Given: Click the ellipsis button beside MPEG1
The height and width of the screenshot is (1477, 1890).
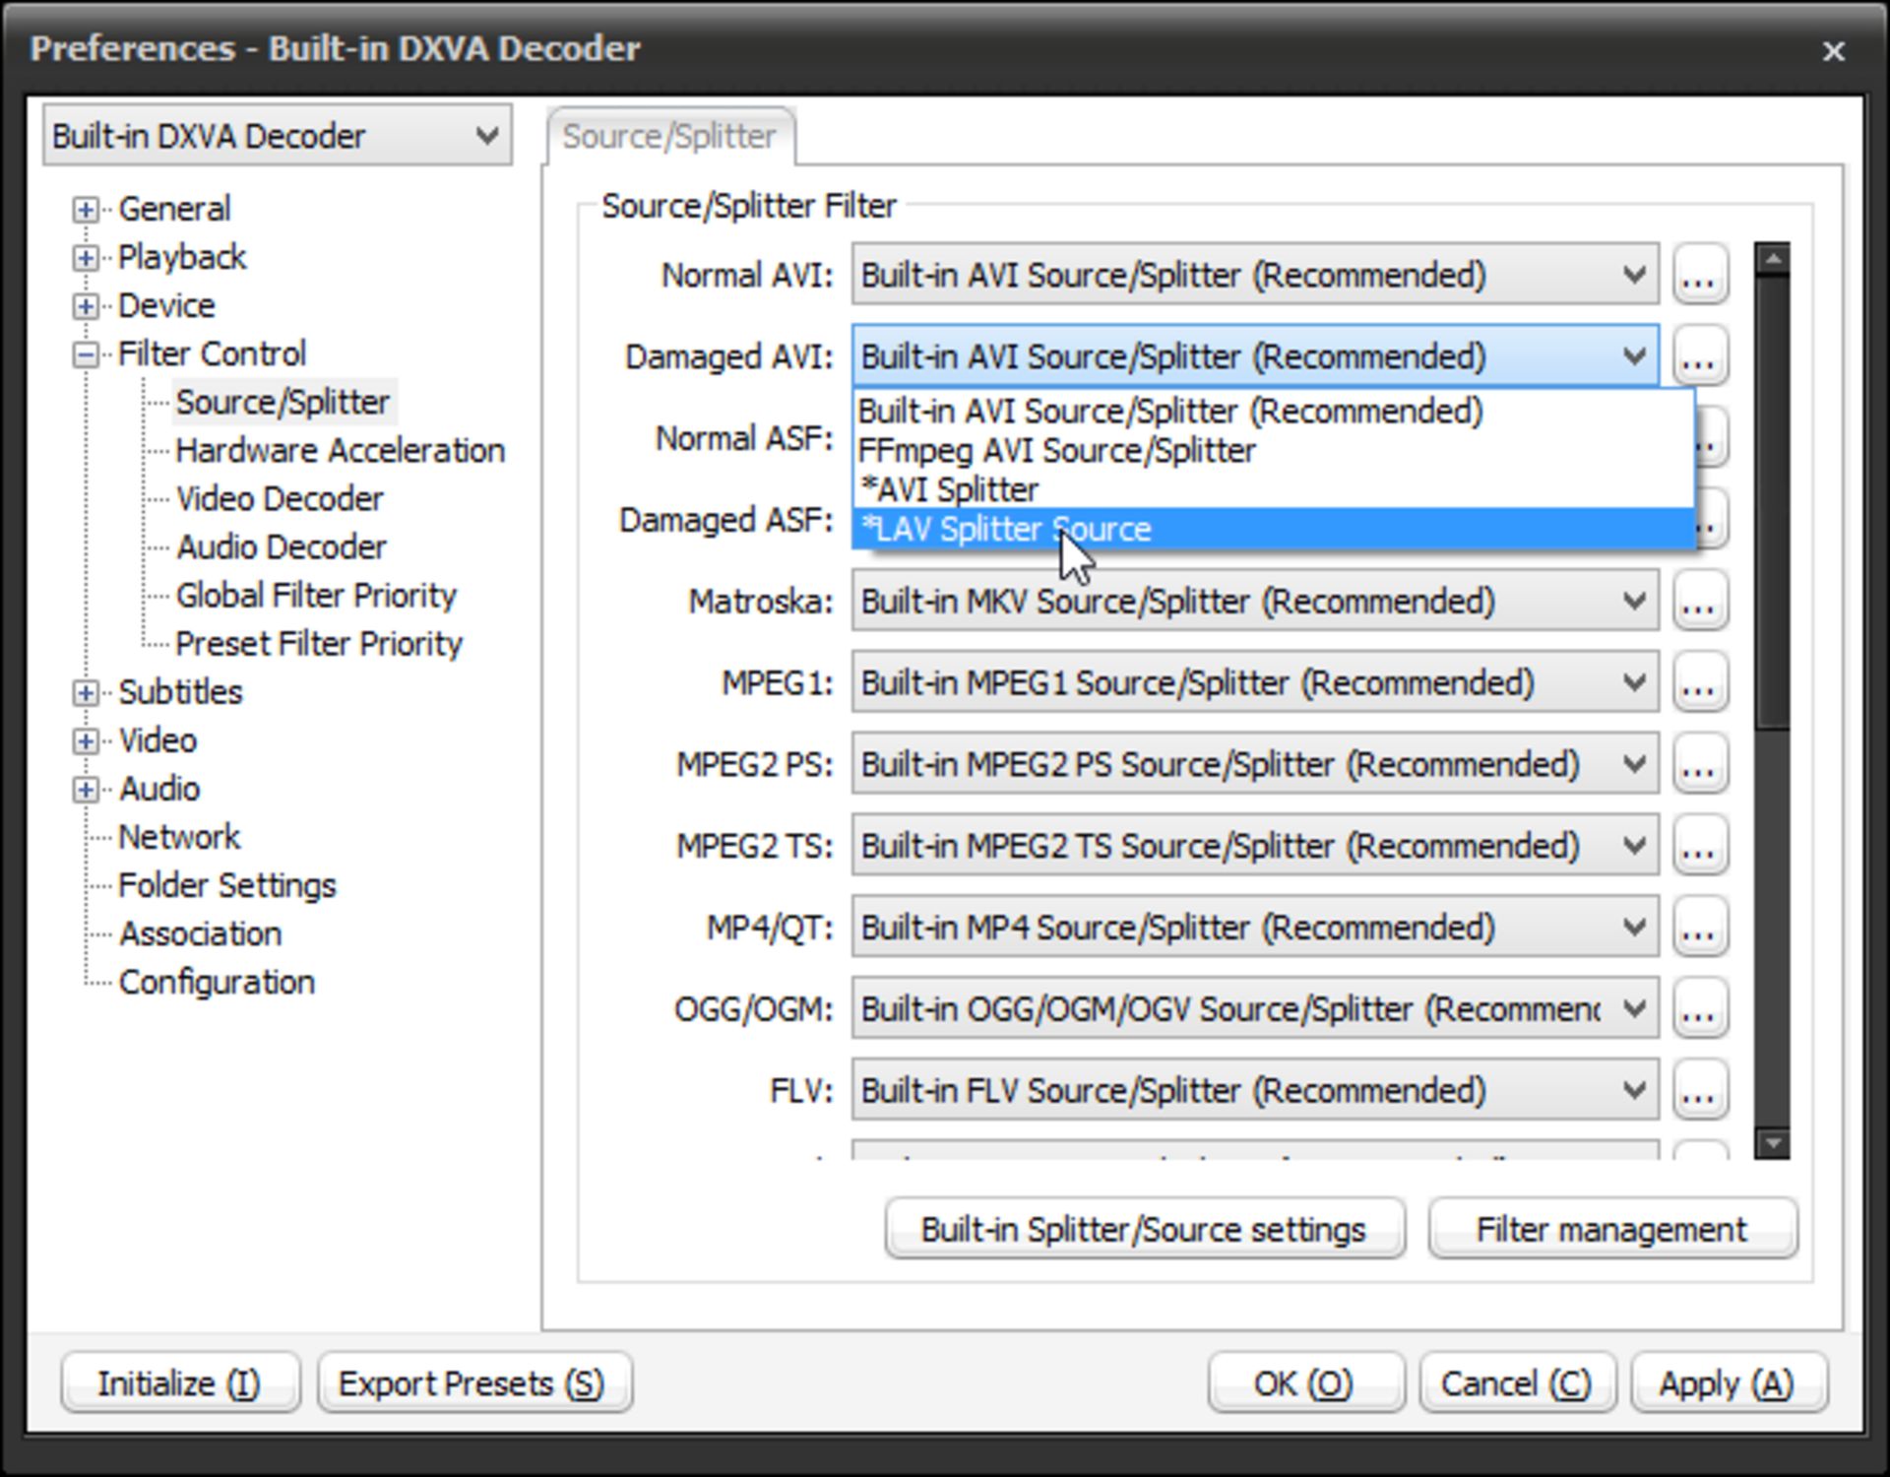Looking at the screenshot, I should pyautogui.click(x=1699, y=683).
